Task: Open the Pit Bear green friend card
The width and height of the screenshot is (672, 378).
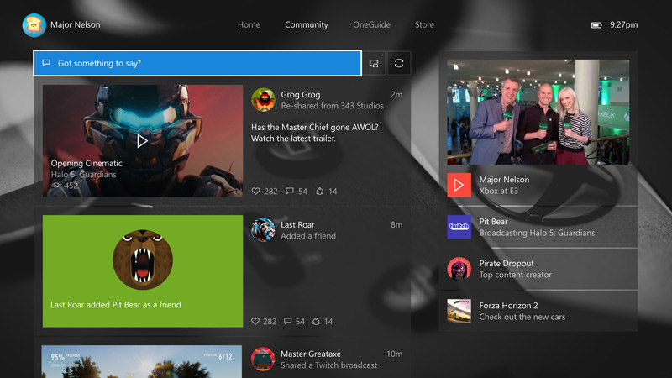Action: (143, 271)
